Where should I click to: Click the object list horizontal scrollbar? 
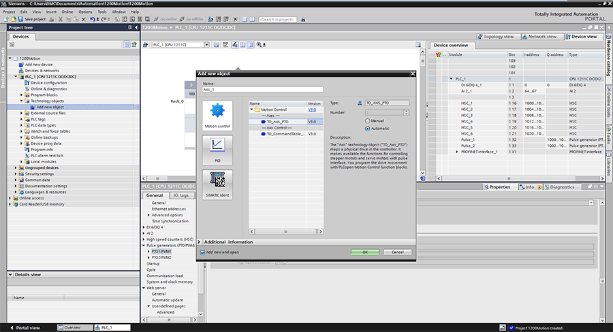[x=286, y=231]
